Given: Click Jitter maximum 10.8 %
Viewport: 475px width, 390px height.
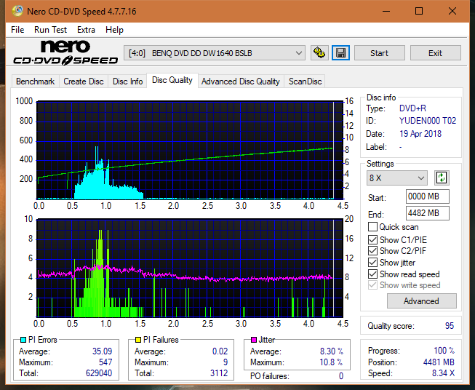Looking at the screenshot, I should pos(332,362).
